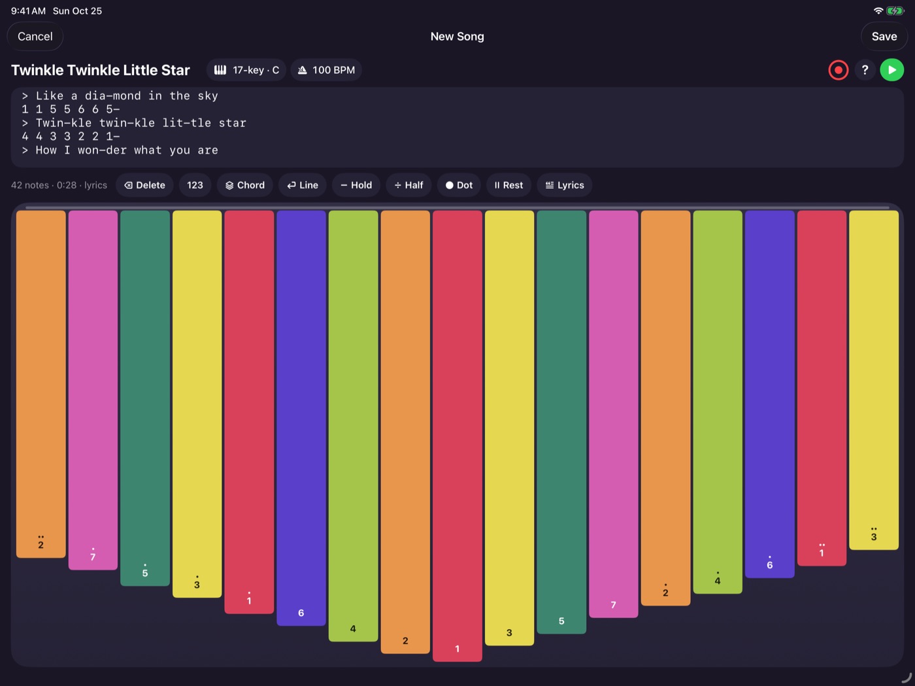Tap the orange tine labeled 2 without dots
The width and height of the screenshot is (915, 686).
click(405, 432)
